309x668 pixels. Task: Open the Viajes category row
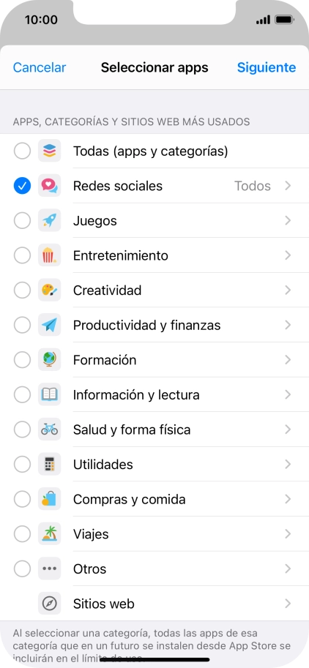click(x=154, y=534)
